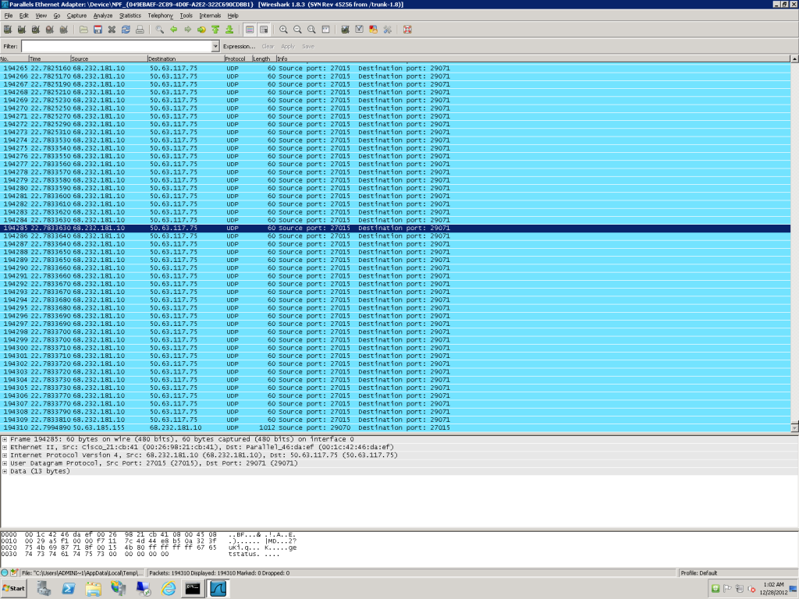
Task: Toggle the Colorize packet list button
Action: point(250,30)
